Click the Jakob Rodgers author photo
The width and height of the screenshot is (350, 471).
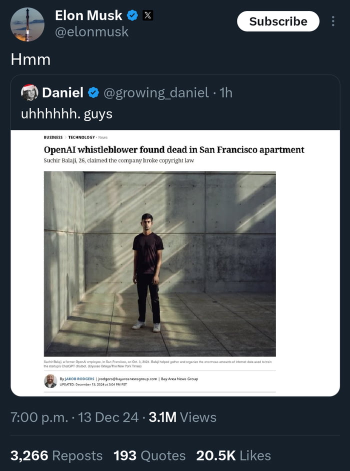tap(50, 381)
